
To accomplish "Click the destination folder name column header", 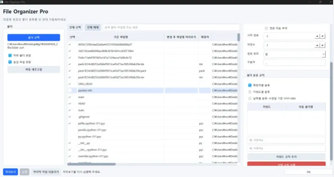I will [306, 107].
